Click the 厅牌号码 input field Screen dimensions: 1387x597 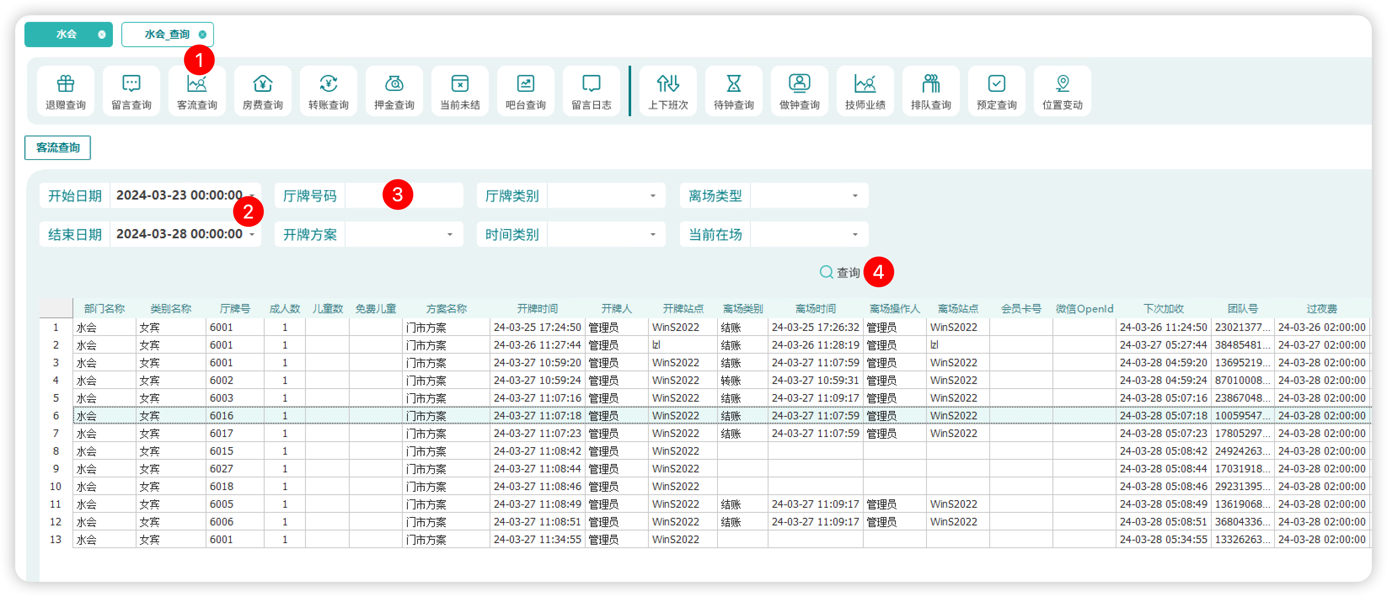pyautogui.click(x=404, y=195)
